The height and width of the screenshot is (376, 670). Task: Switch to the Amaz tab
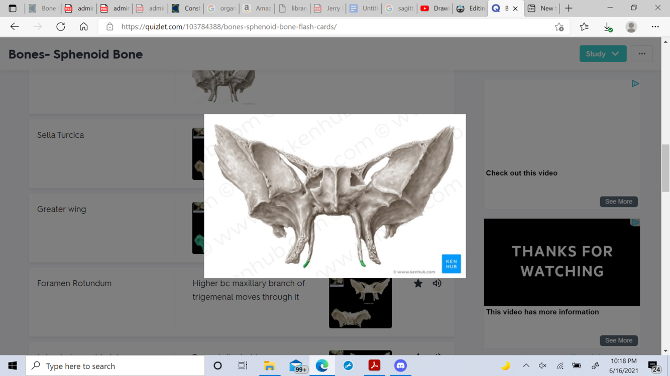pos(257,9)
